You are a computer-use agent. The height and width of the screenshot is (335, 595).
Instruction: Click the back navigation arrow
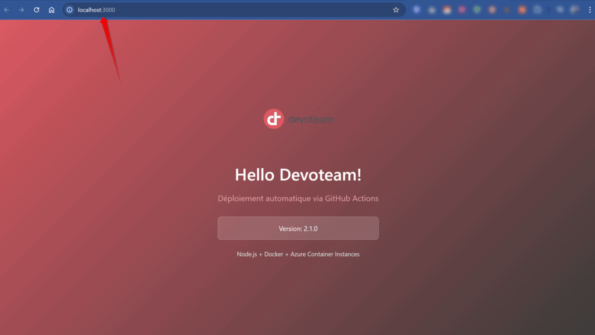click(6, 9)
